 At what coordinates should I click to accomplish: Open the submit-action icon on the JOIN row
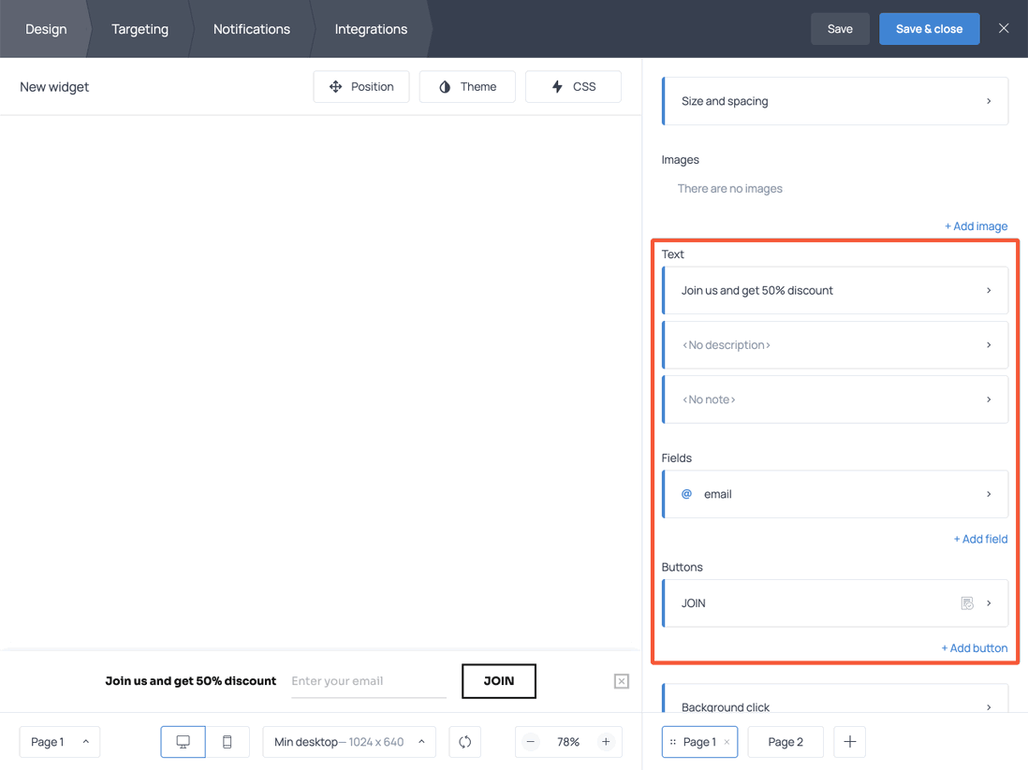[x=966, y=603]
